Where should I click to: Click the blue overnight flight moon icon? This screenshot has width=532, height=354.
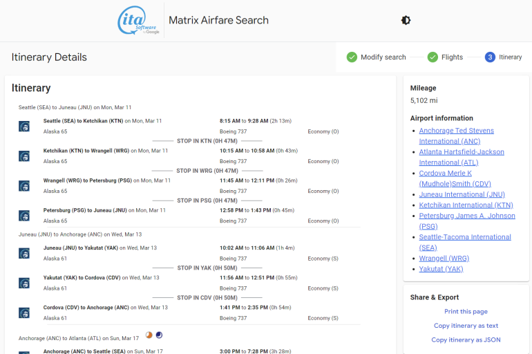pyautogui.click(x=159, y=335)
